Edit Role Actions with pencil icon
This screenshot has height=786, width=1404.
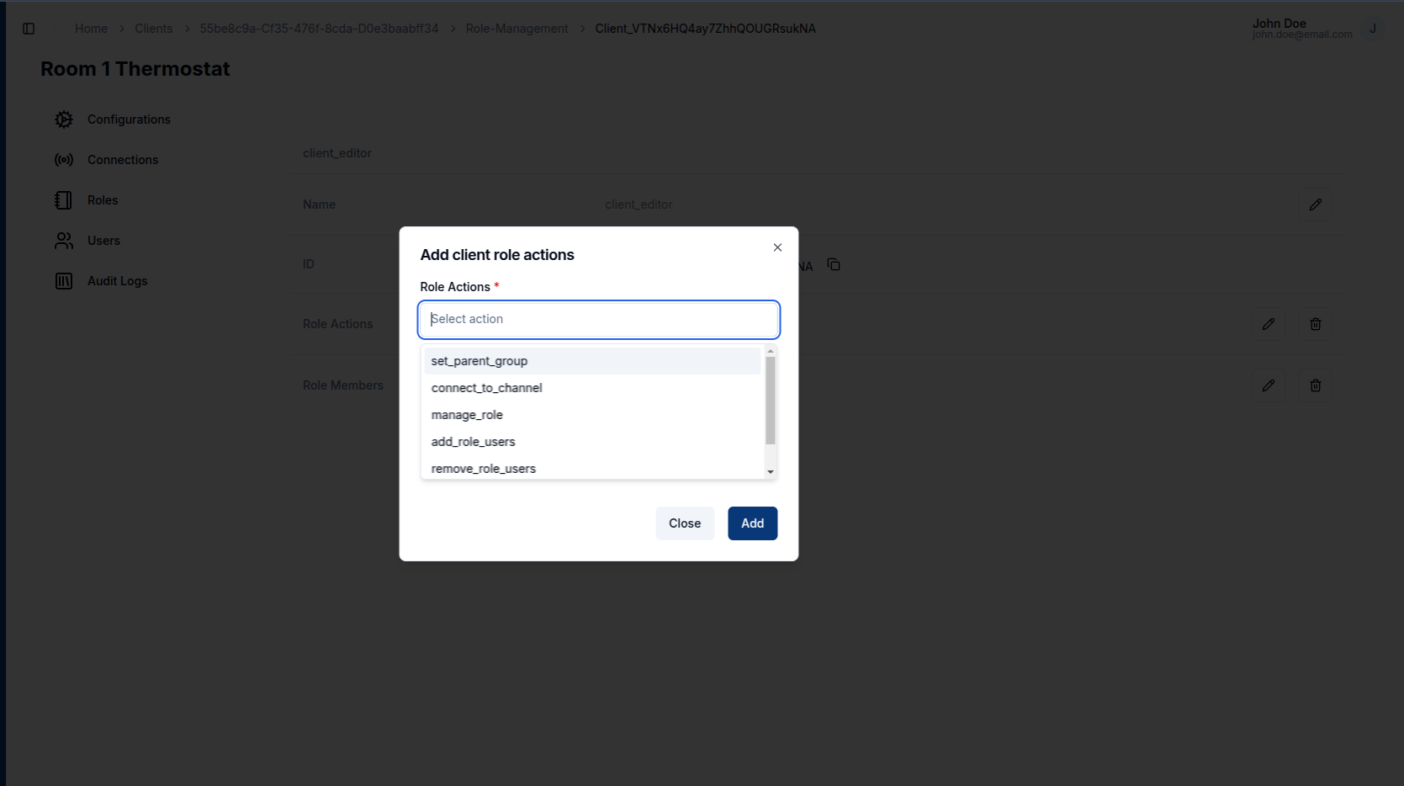1269,324
